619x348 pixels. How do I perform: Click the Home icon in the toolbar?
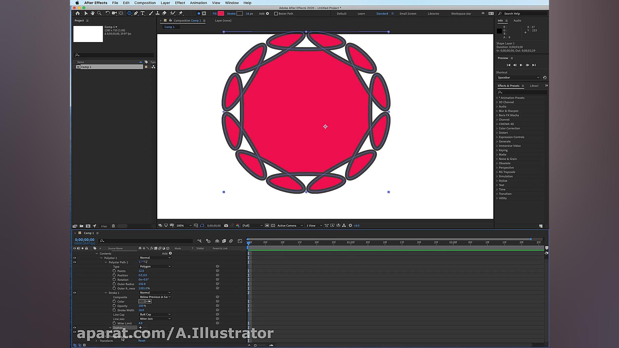click(x=78, y=13)
